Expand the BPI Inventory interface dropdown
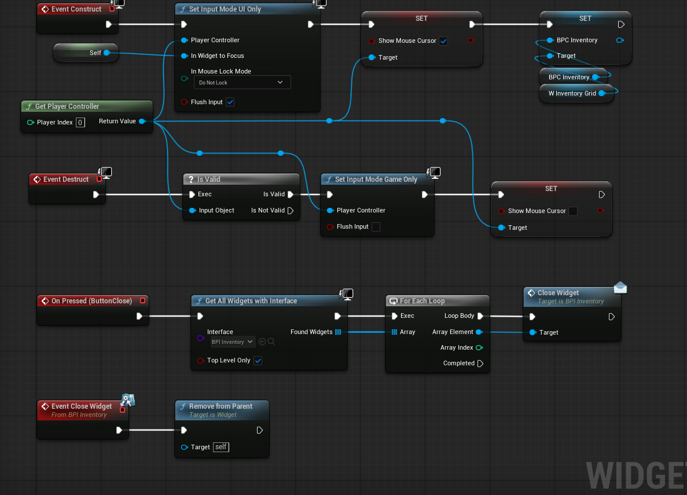 (232, 342)
